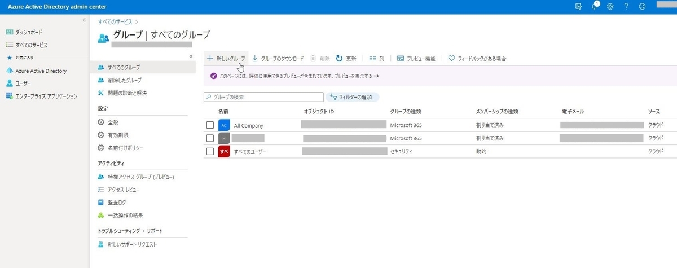Viewport: 677px width, 268px height.
Task: Click the セキュリティ group type cell
Action: [x=402, y=151]
